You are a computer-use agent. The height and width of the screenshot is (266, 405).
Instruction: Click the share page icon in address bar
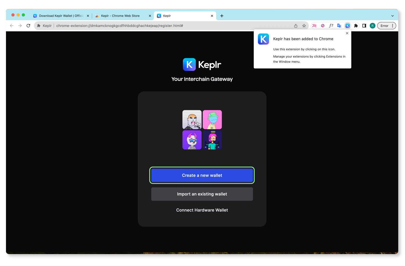pos(296,26)
